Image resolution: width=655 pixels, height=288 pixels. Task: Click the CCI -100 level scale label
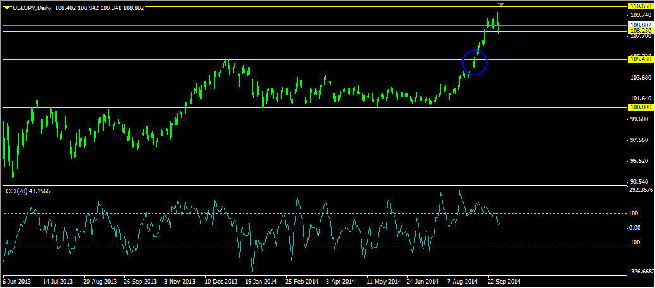(x=635, y=243)
